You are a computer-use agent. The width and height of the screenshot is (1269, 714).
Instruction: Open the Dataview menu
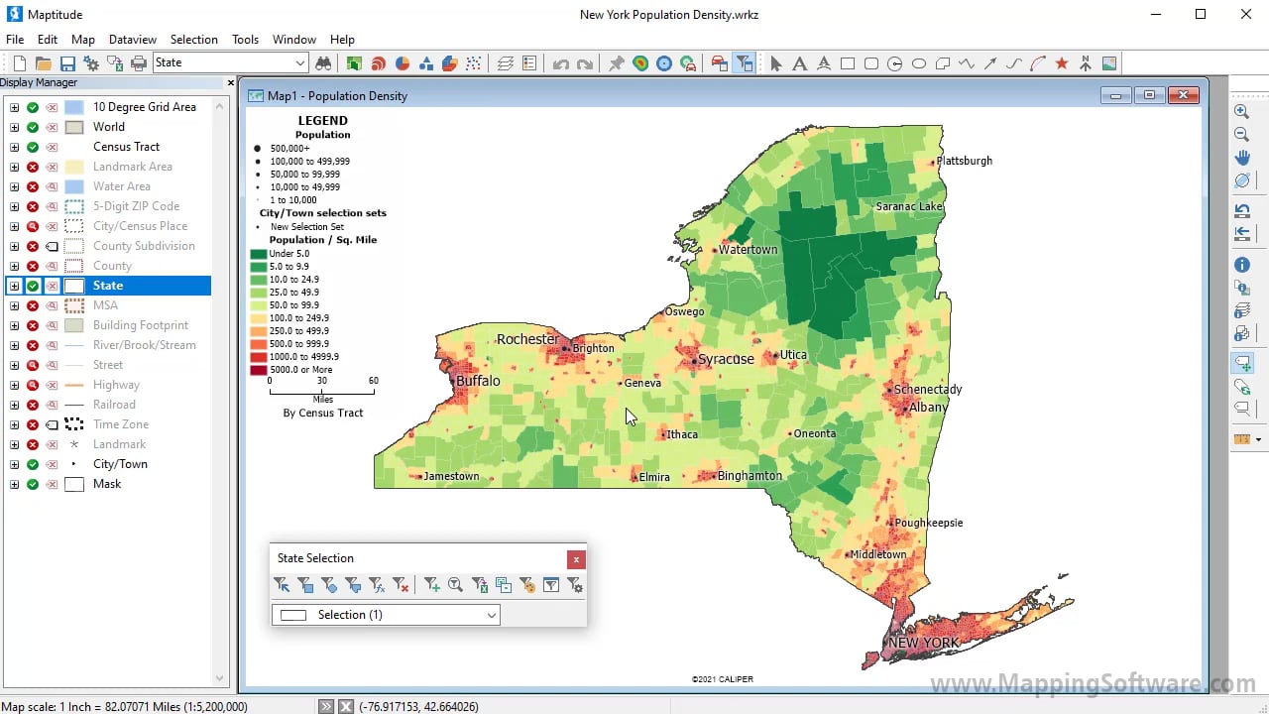tap(133, 40)
